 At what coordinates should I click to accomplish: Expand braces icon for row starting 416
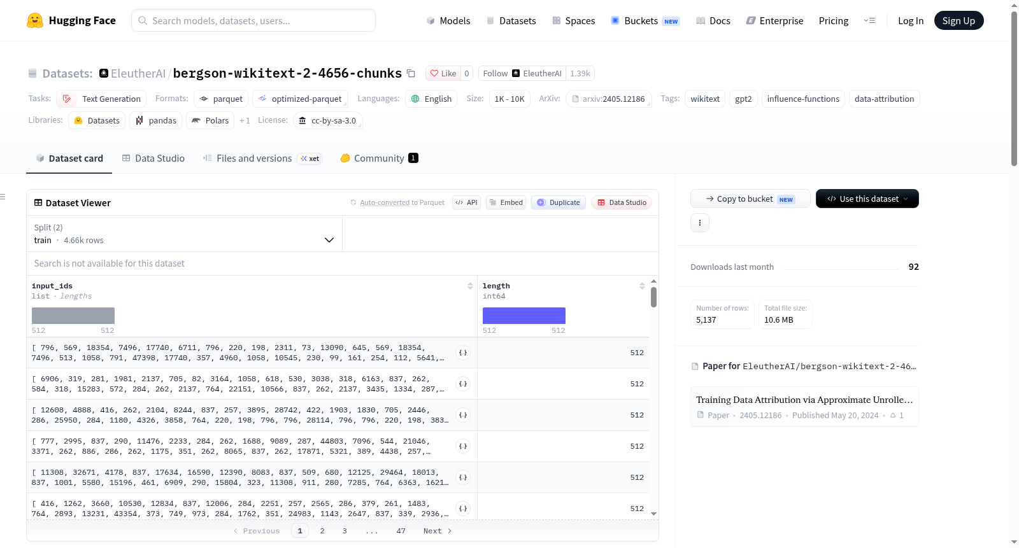pos(463,509)
